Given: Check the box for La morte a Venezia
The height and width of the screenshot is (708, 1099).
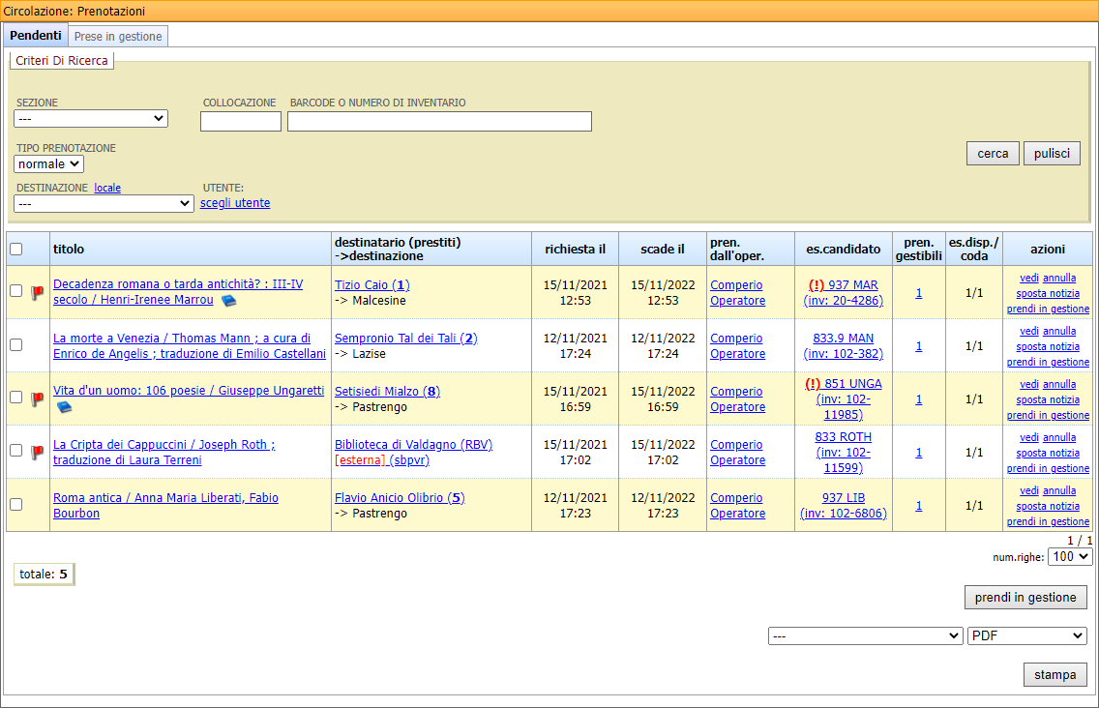Looking at the screenshot, I should pos(16,345).
